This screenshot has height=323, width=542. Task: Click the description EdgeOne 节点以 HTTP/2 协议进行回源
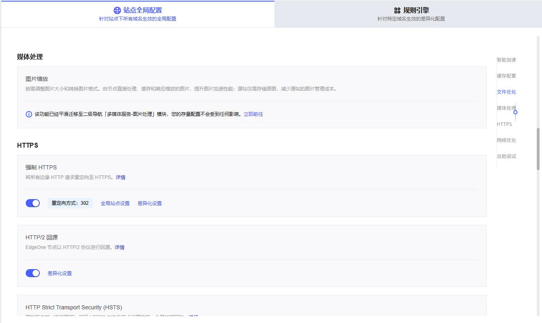click(70, 247)
